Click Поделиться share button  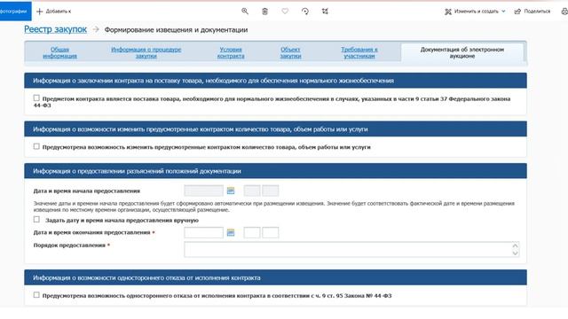tap(532, 12)
